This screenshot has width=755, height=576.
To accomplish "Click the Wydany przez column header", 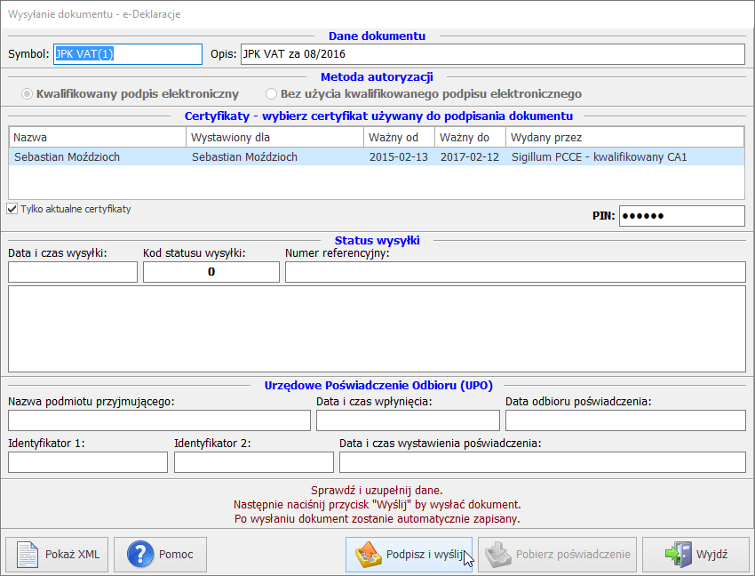I will 624,138.
